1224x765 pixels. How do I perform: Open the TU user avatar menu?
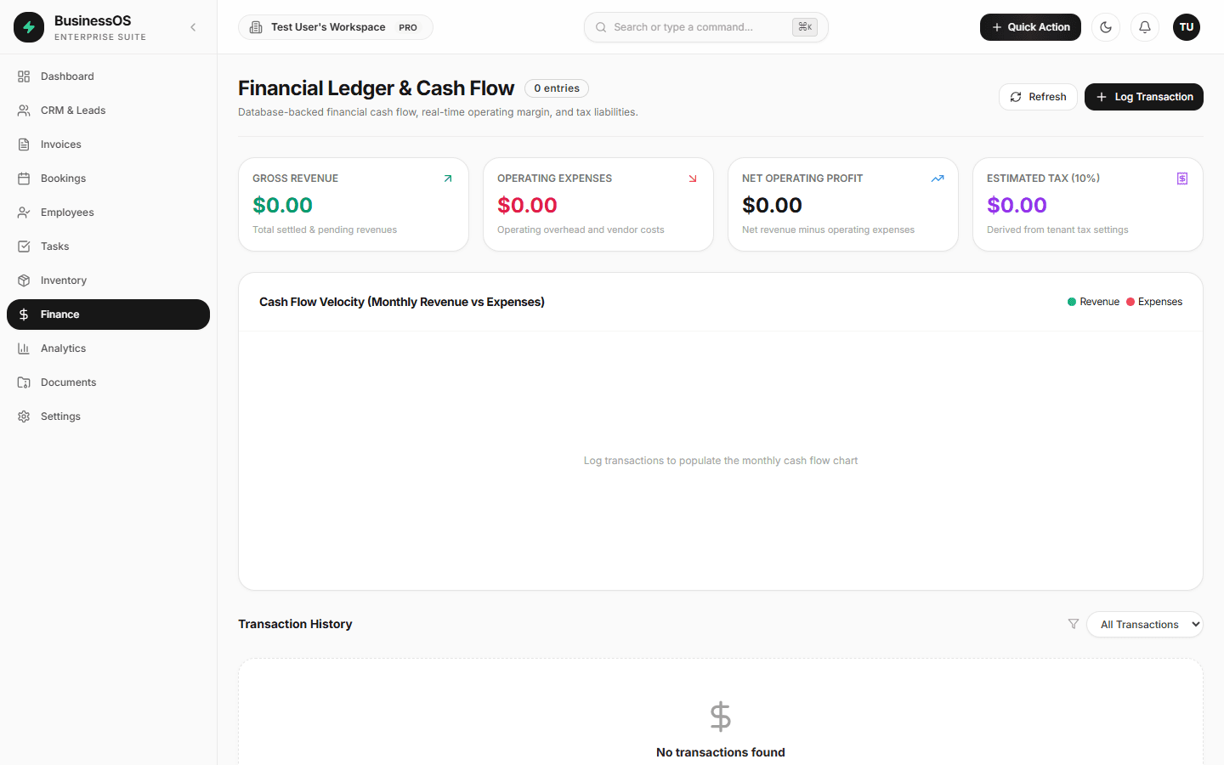[1187, 27]
